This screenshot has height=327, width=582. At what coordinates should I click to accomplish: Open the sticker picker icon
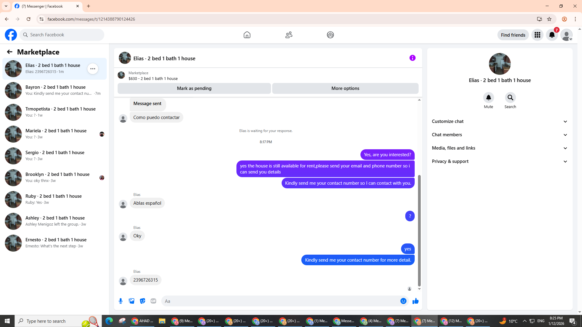click(142, 301)
